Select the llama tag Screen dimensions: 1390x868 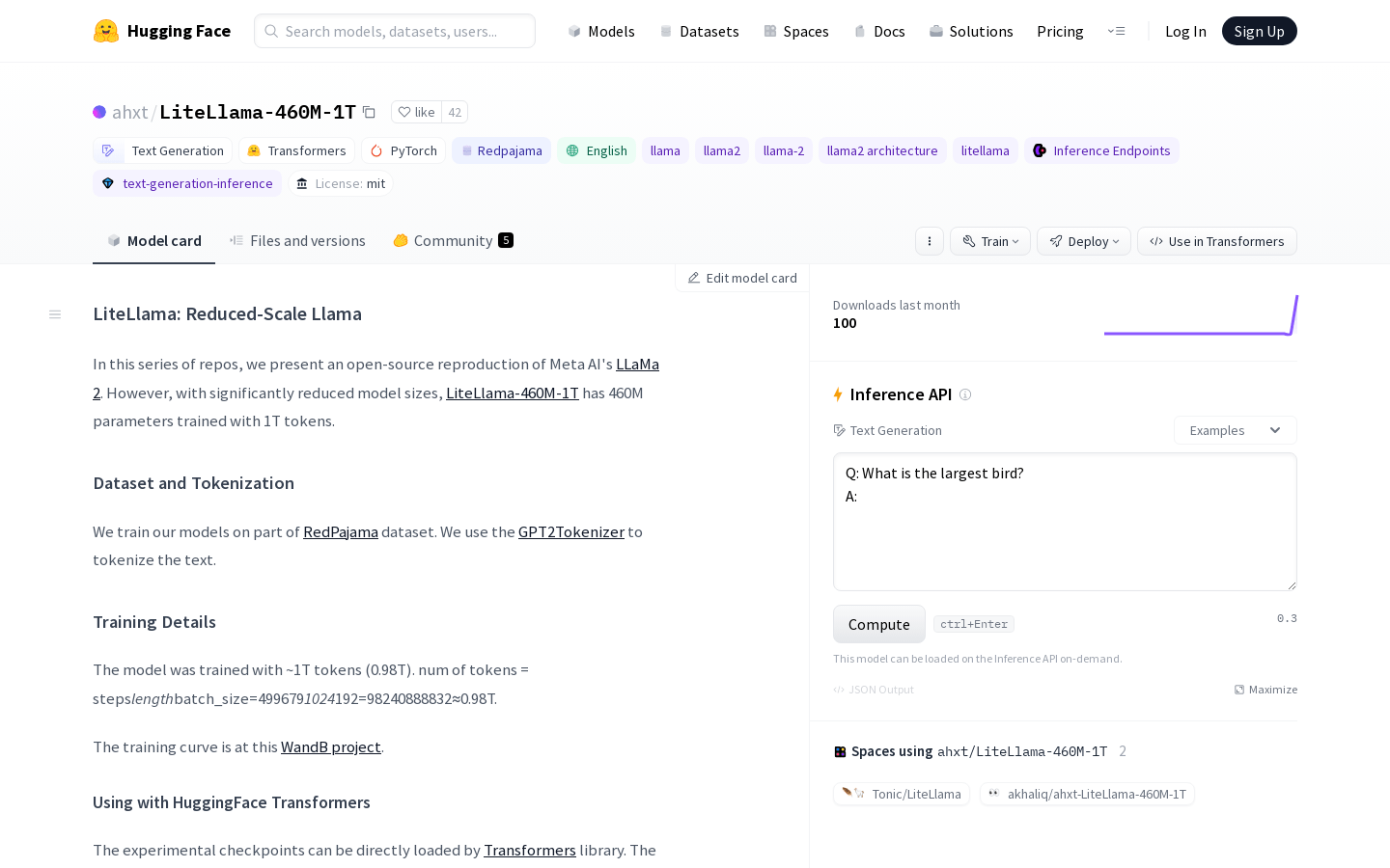(x=665, y=150)
